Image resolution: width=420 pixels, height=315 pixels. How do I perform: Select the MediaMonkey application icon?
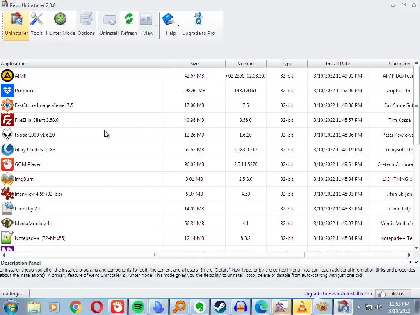[x=7, y=223]
